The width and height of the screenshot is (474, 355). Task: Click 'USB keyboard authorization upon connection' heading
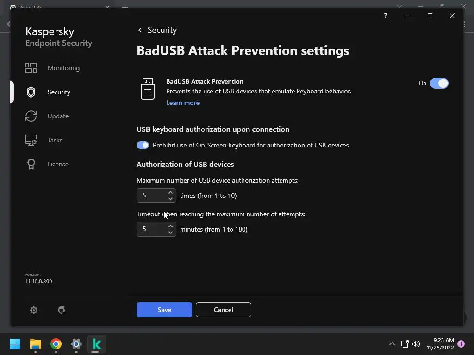click(213, 129)
